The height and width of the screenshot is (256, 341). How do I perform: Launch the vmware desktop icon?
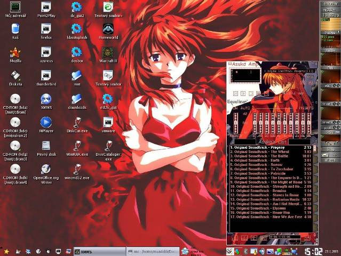pos(108,125)
